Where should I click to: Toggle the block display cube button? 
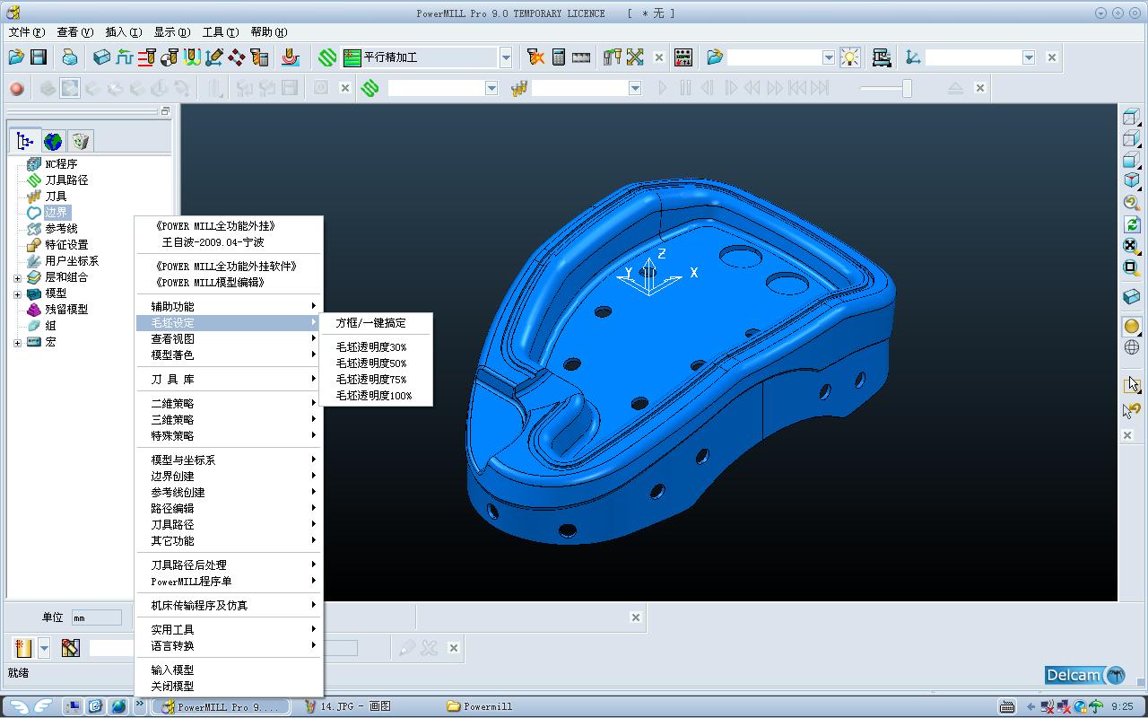pos(1132,296)
